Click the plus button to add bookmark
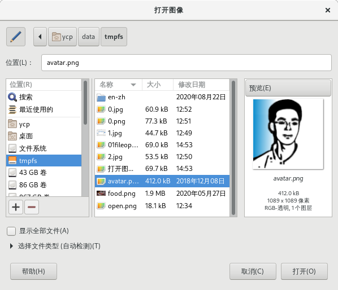The image size is (338, 290). tap(16, 207)
